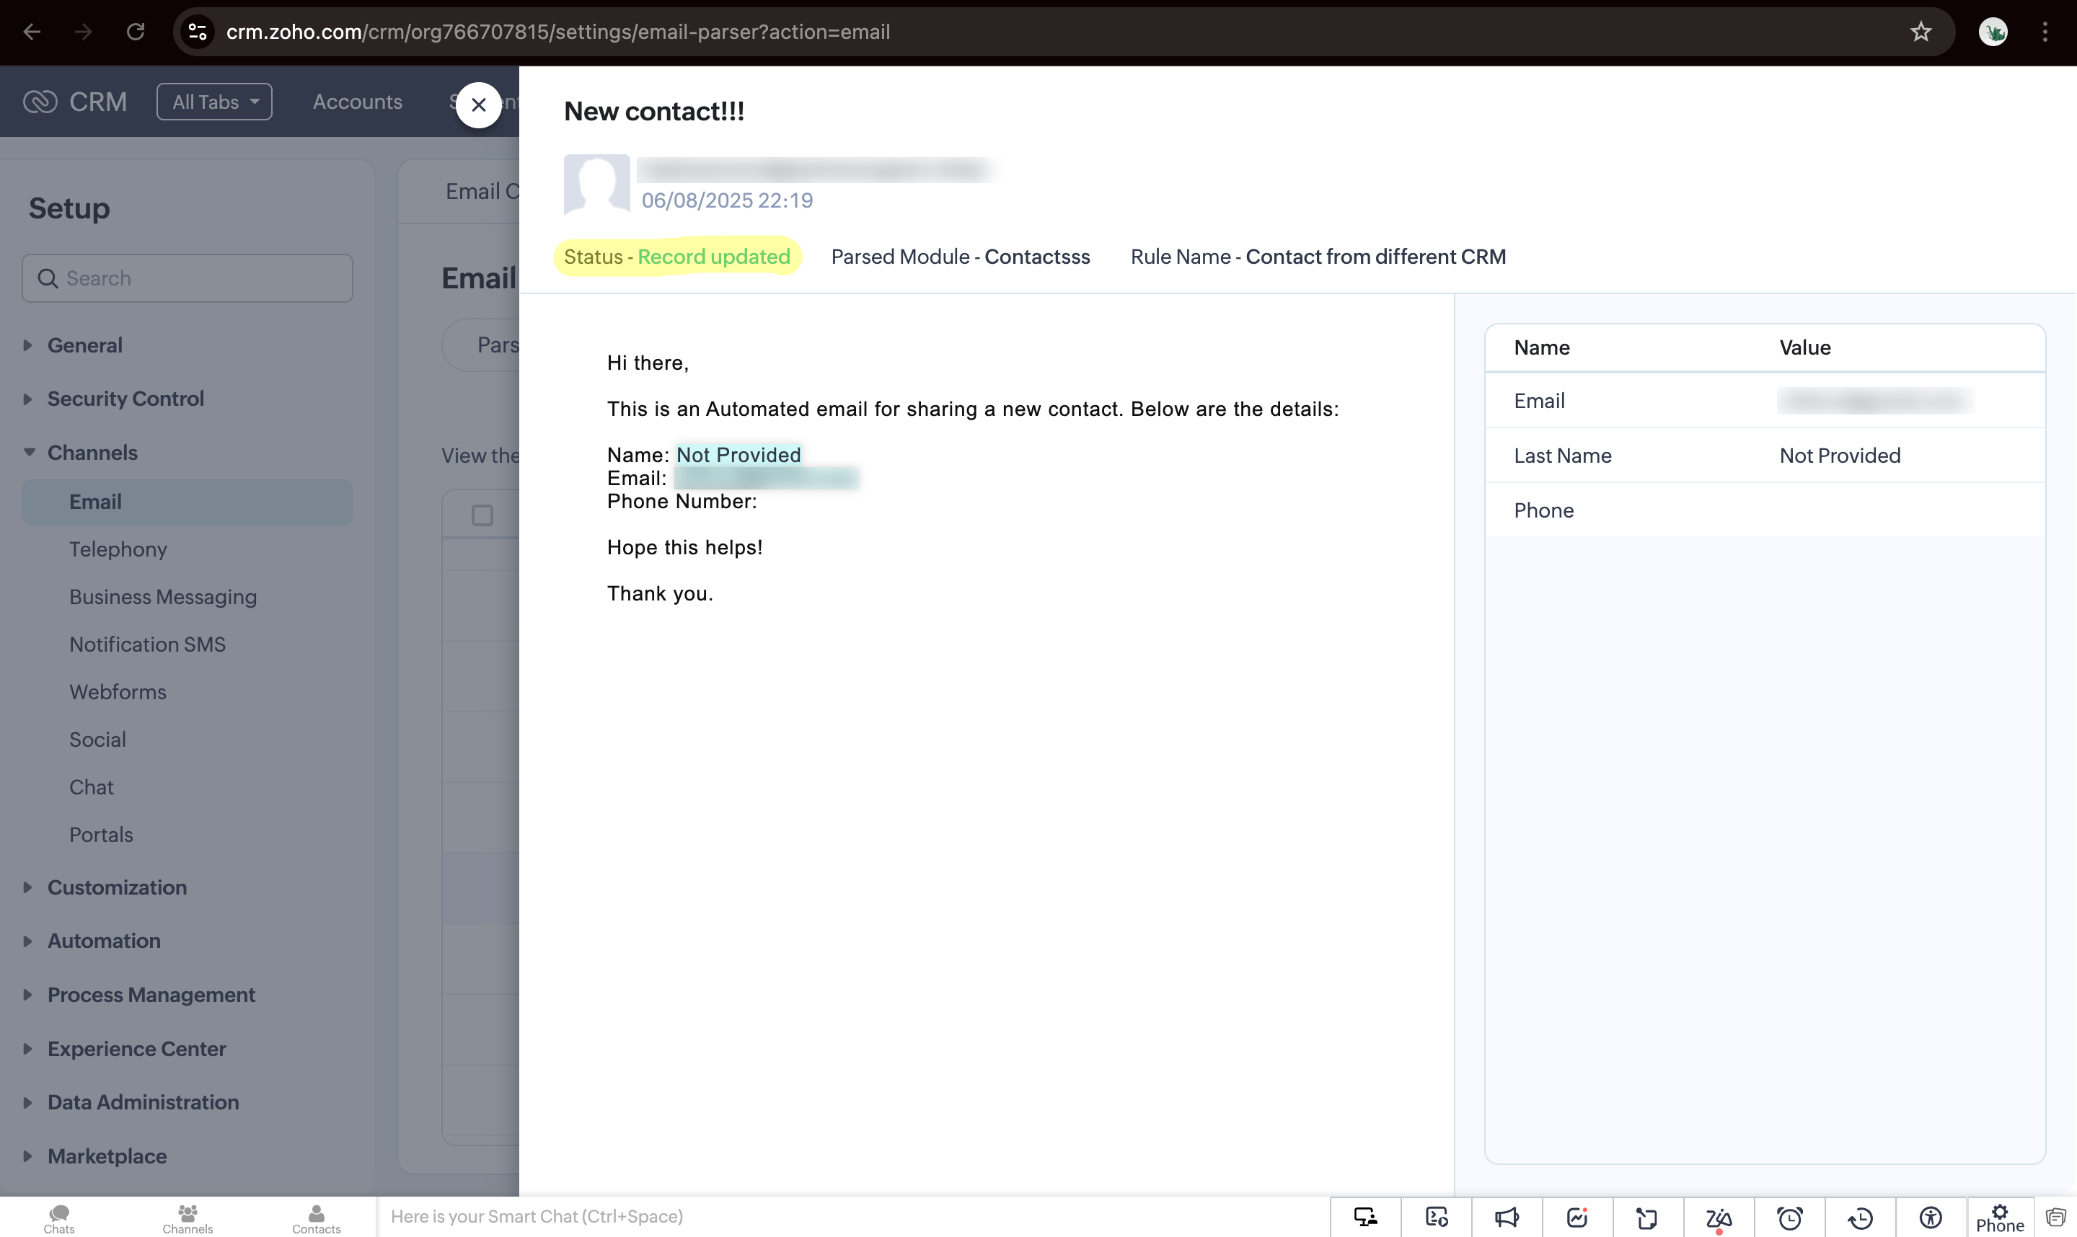The height and width of the screenshot is (1237, 2077).
Task: Click the announcements megaphone icon
Action: point(1507,1218)
